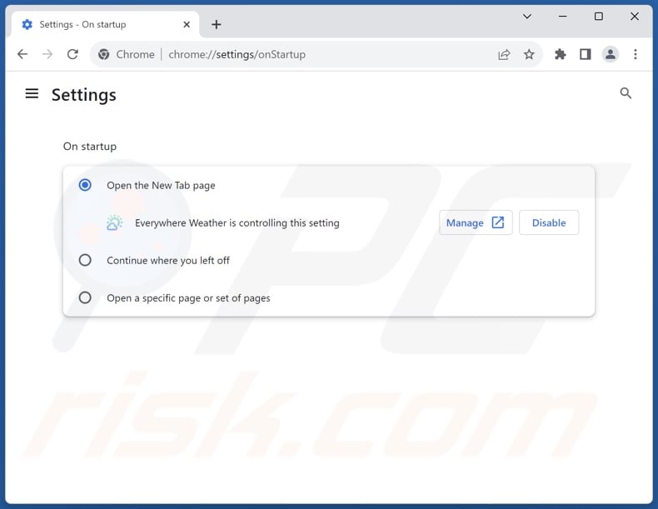Viewport: 658px width, 509px height.
Task: Click 'Everywhere Weather is controlling this setting' text
Action: [237, 222]
